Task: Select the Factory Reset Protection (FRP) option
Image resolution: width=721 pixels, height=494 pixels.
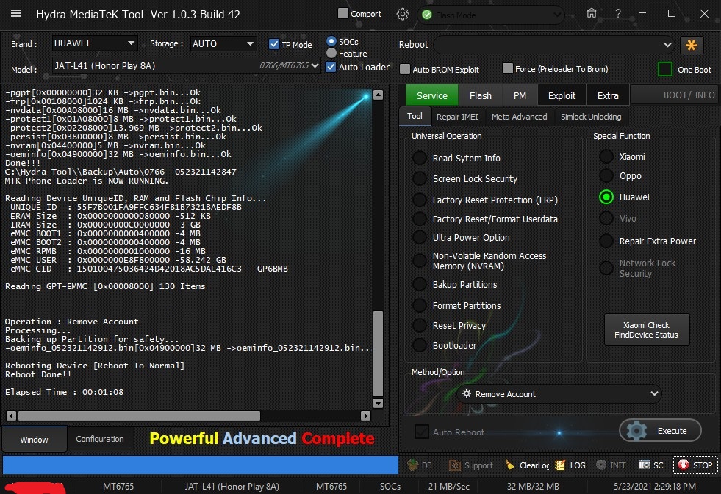Action: (420, 200)
